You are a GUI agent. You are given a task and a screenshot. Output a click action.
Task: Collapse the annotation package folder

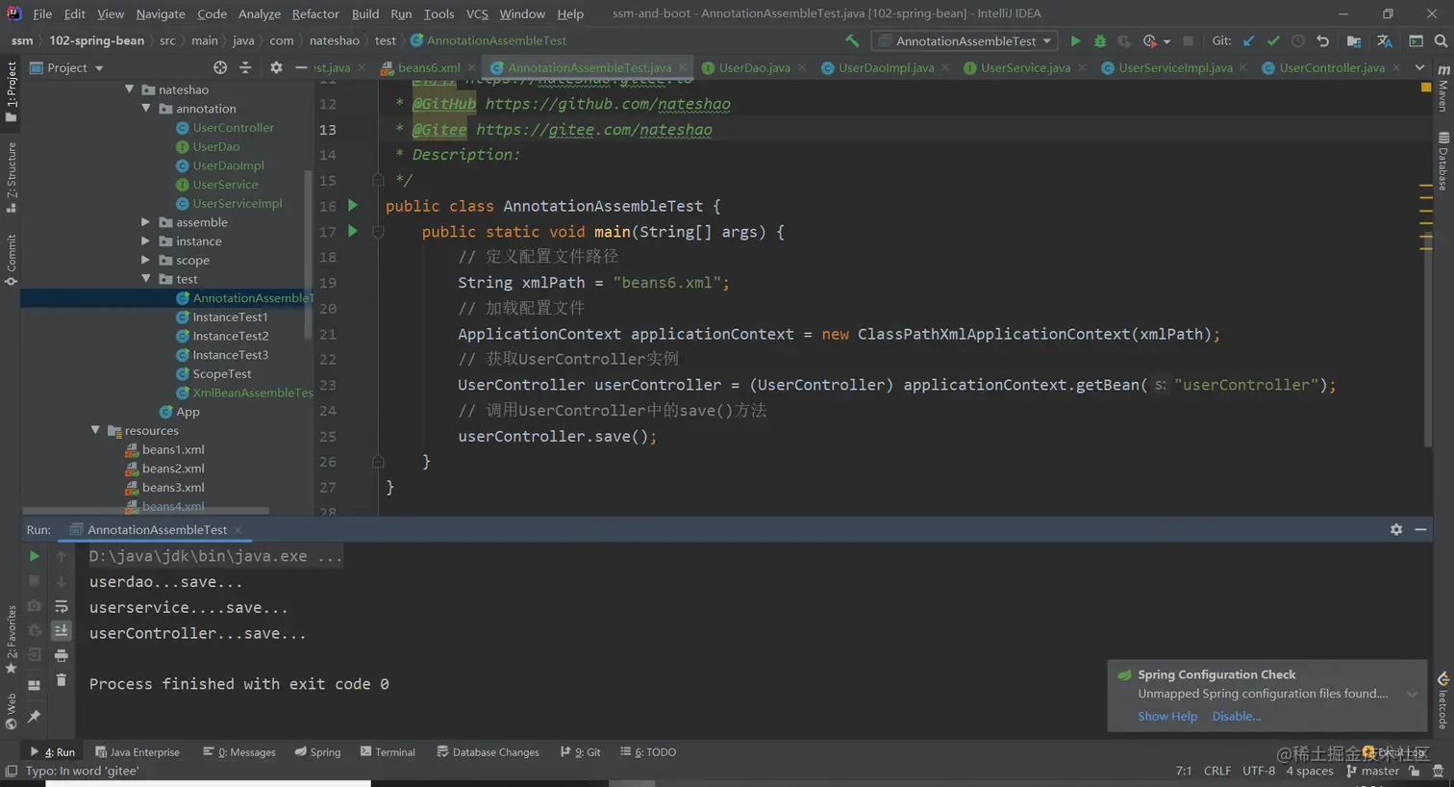[x=146, y=109]
